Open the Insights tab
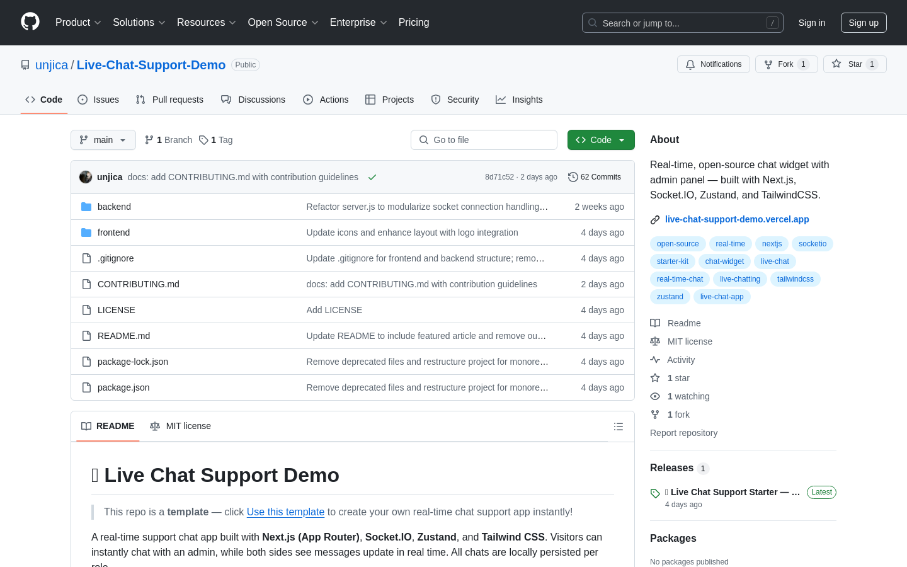The width and height of the screenshot is (907, 567). coord(519,100)
